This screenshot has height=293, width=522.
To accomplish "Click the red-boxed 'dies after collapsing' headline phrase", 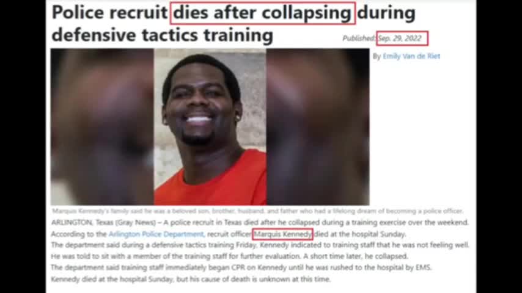I will [263, 13].
